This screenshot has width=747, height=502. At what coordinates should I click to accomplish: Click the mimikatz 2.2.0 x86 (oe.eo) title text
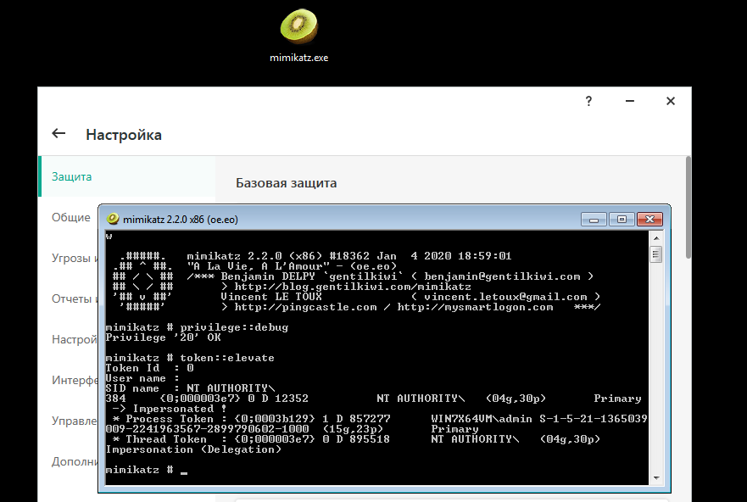[181, 219]
